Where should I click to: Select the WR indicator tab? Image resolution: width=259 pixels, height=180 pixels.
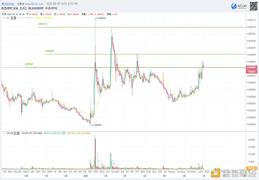point(75,172)
